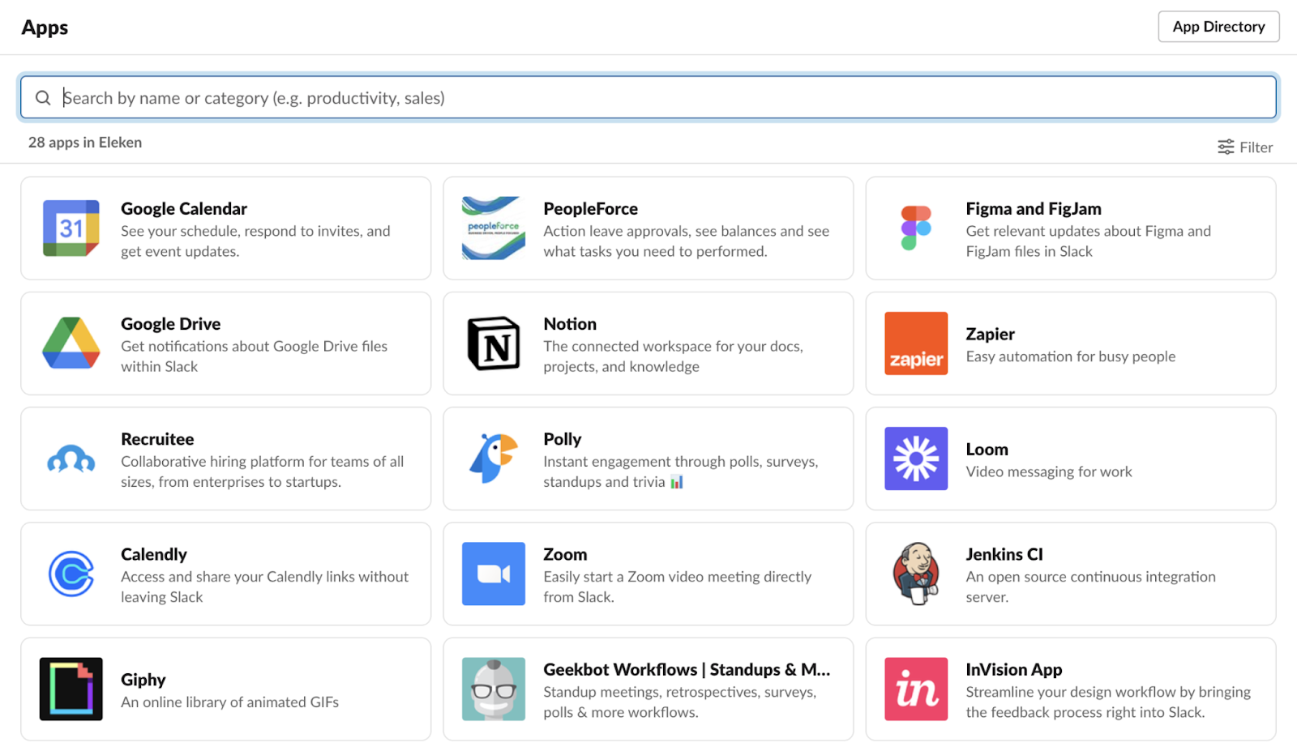Click PeopleForce 'Action leave approvals' description
Image resolution: width=1297 pixels, height=751 pixels.
(686, 241)
